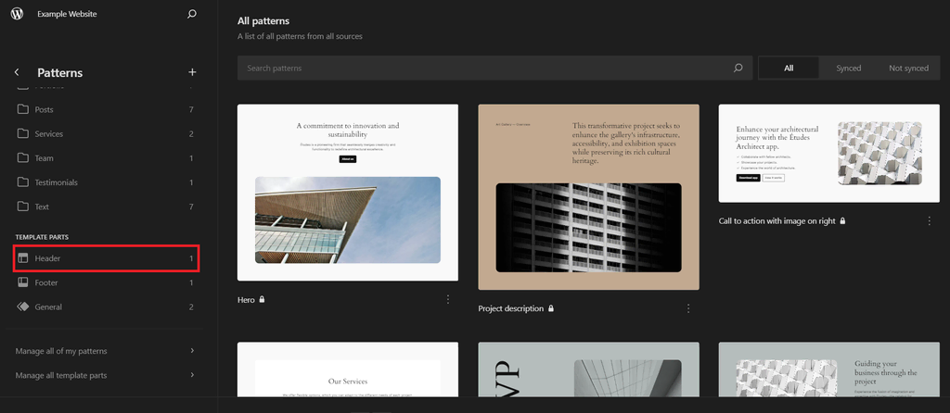
Task: Expand Manage all template parts
Action: [106, 375]
